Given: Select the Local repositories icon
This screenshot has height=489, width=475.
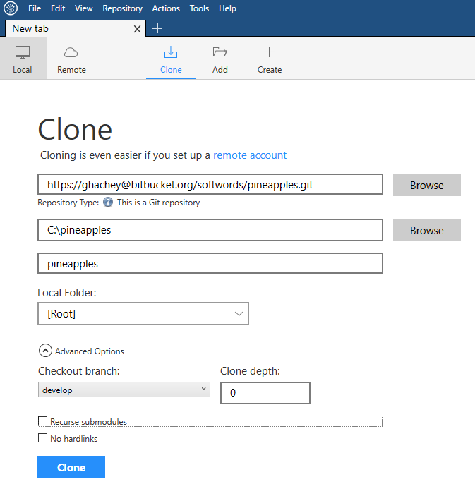Looking at the screenshot, I should tap(23, 53).
